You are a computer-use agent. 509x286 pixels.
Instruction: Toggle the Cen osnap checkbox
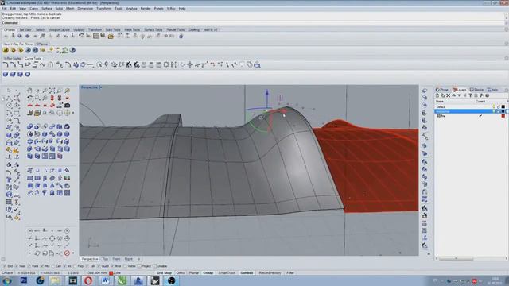(x=54, y=266)
